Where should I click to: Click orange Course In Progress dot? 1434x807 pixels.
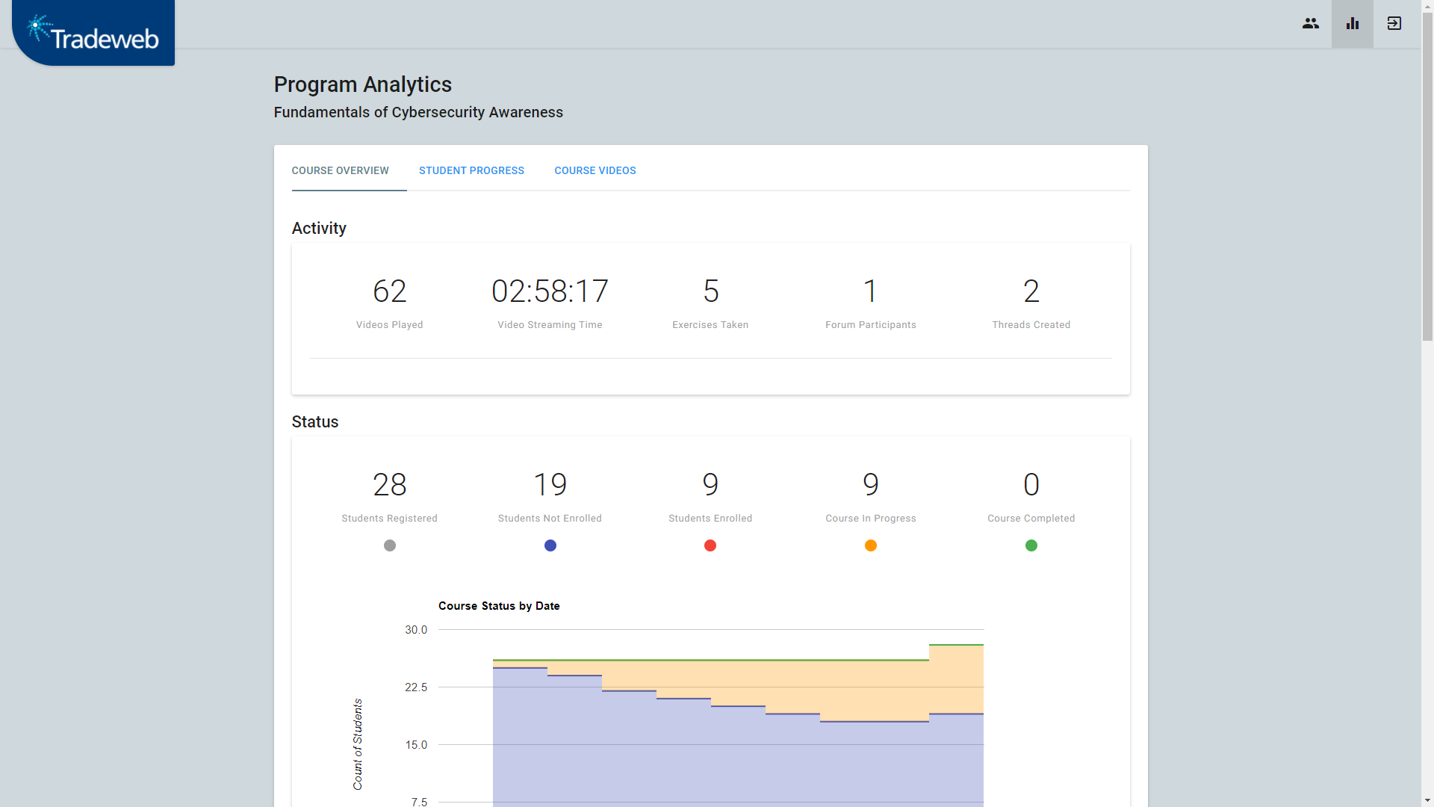click(870, 545)
